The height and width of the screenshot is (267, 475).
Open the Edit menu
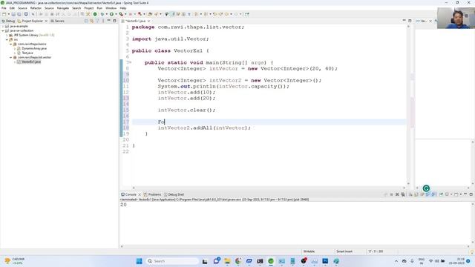(12, 8)
